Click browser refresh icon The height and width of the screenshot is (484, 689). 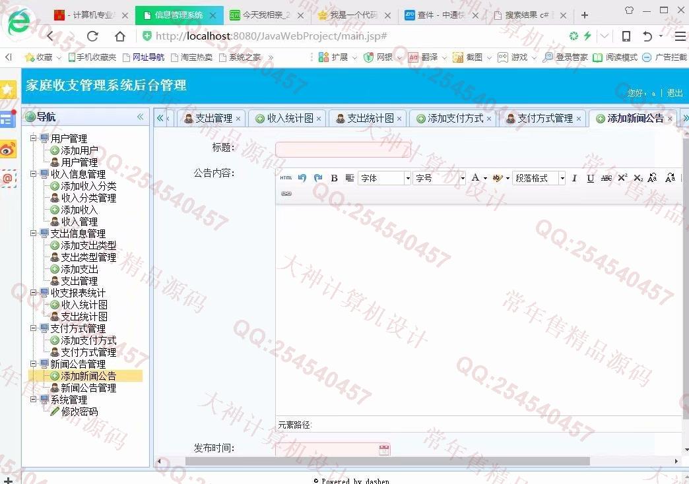tap(92, 36)
